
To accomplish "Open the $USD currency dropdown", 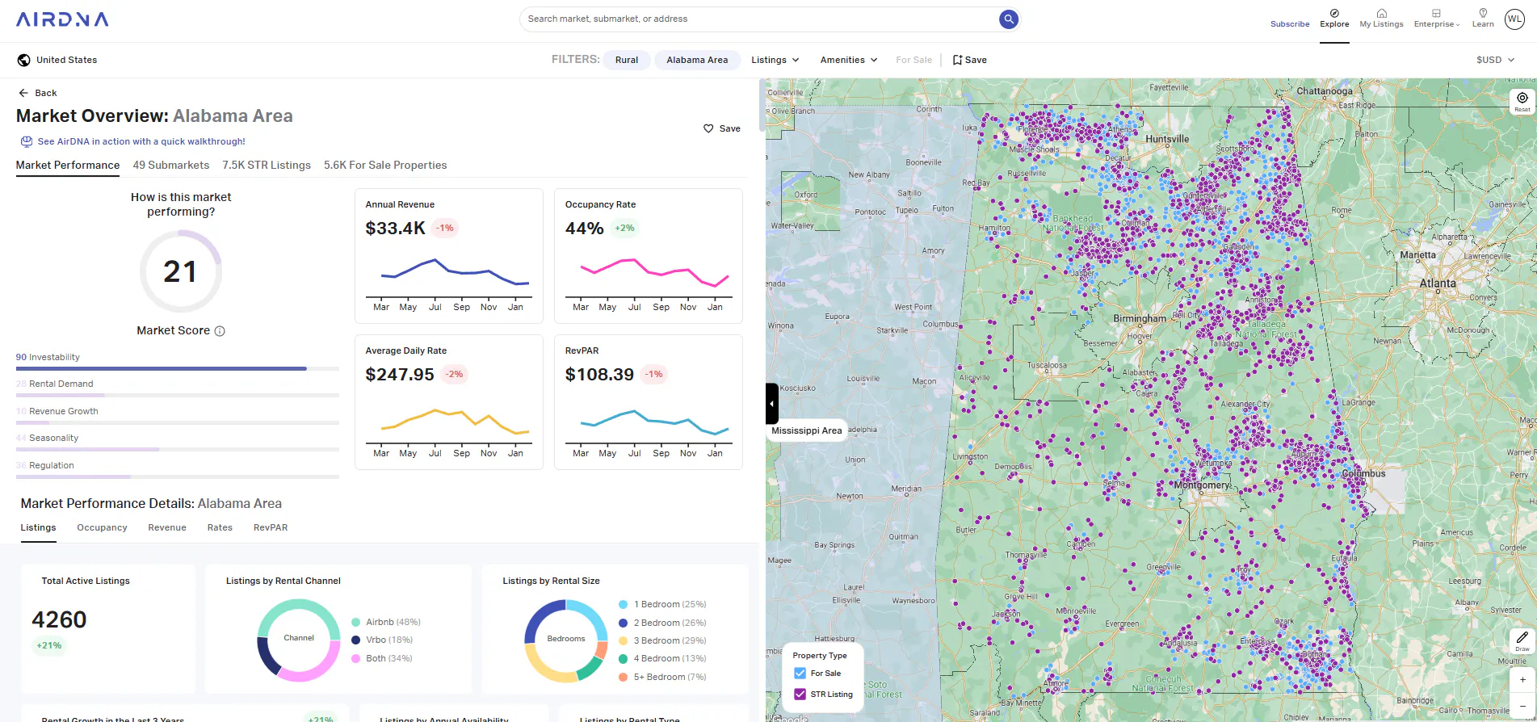I will point(1495,60).
